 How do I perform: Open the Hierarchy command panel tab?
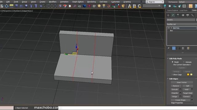(178, 15)
